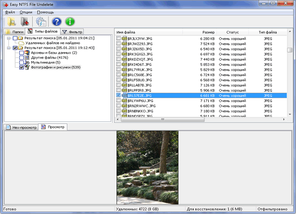
Task: Click the 5 853 KB size cell
Action: tap(207, 64)
